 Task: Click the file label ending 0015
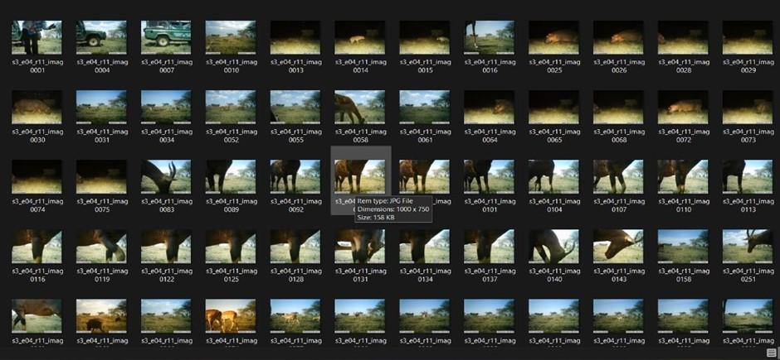[426, 66]
